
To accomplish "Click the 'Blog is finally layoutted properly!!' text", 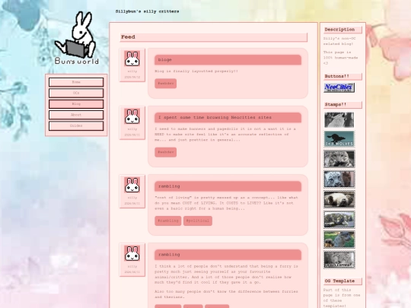I will [196, 71].
